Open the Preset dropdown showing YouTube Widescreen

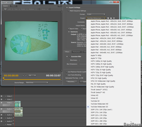point(96,18)
